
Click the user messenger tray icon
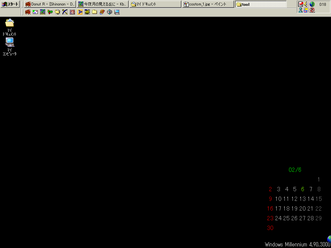(x=301, y=10)
